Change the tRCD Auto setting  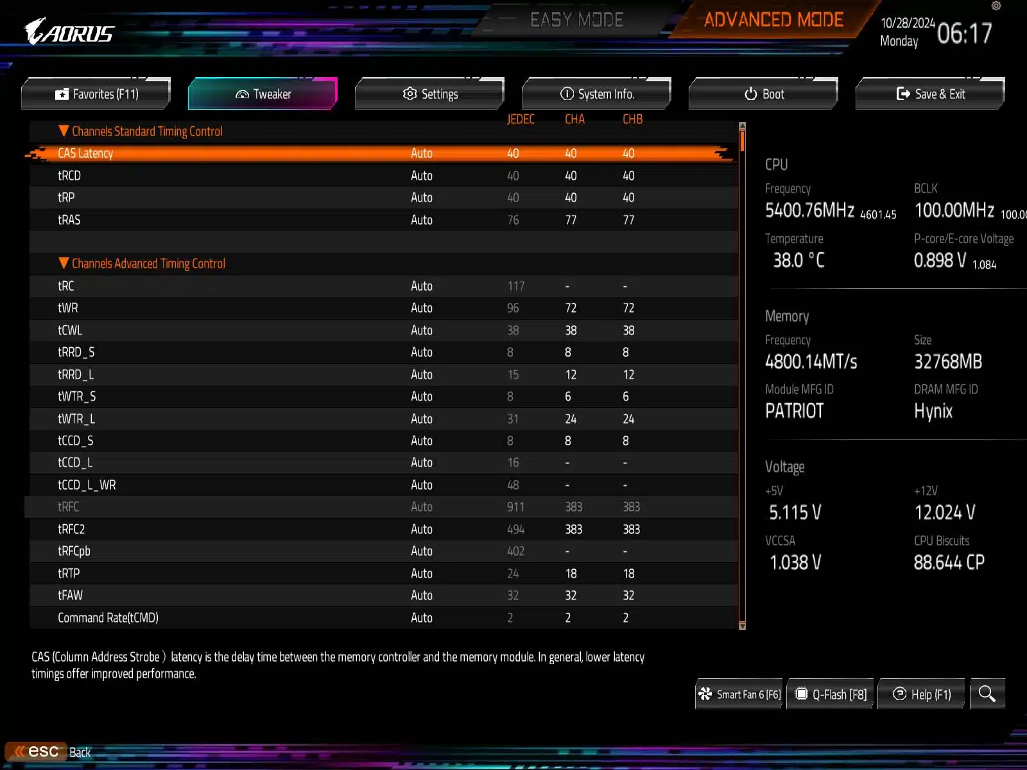(x=422, y=175)
